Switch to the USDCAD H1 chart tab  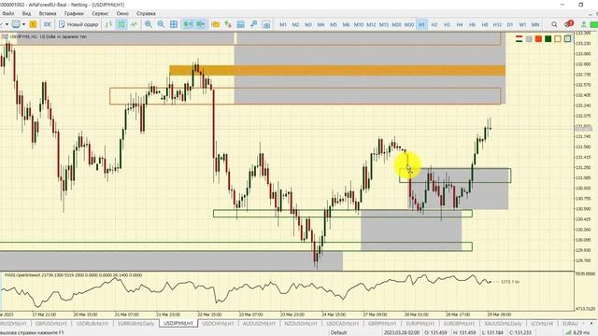343,324
